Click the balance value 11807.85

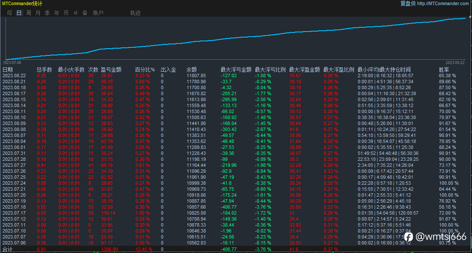(x=196, y=76)
